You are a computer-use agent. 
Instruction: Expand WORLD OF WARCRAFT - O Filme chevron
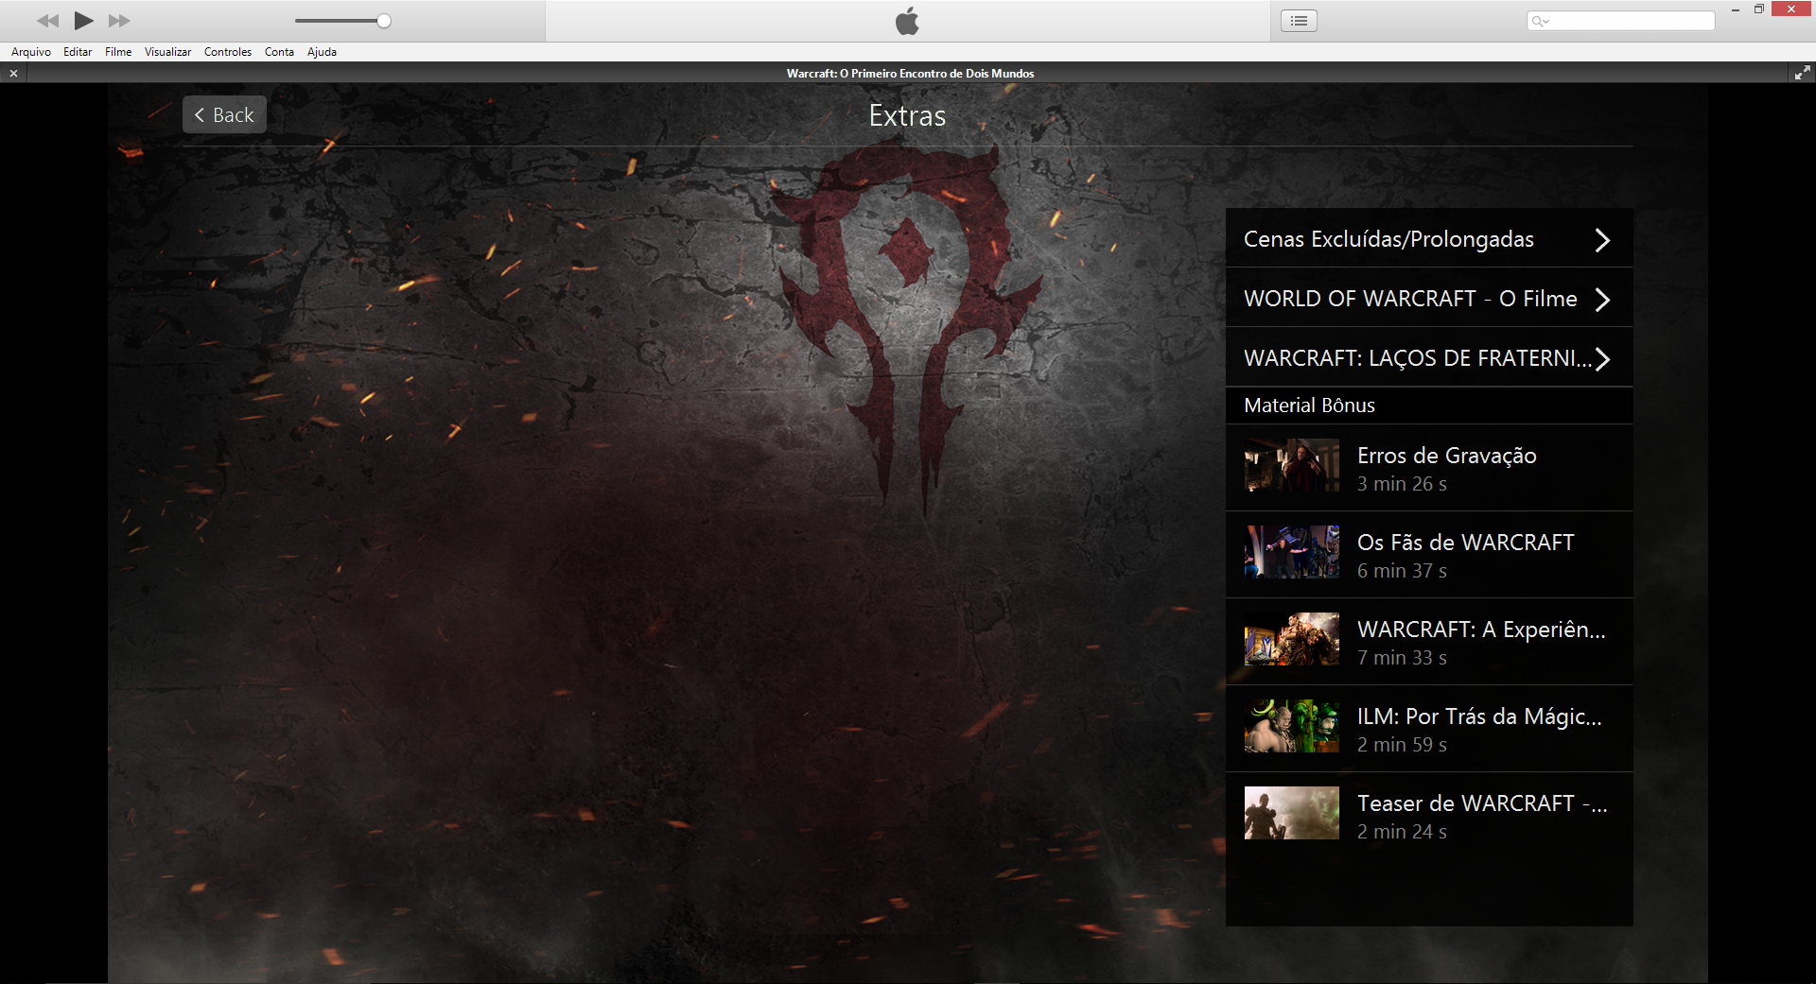[1601, 300]
